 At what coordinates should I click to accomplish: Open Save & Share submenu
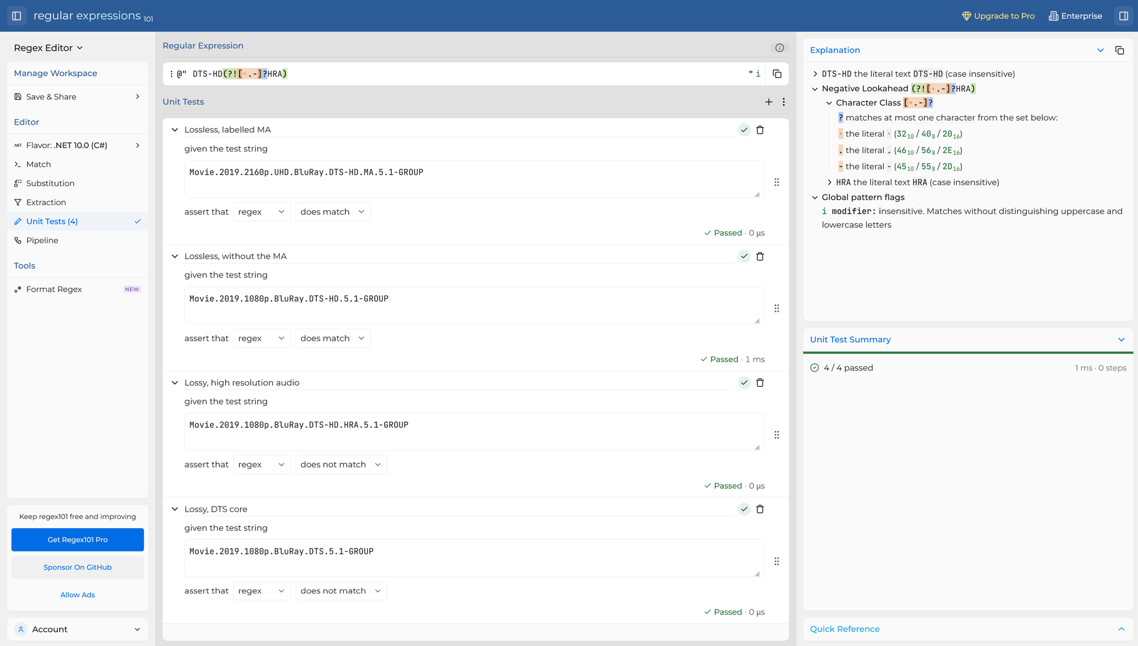click(x=78, y=97)
